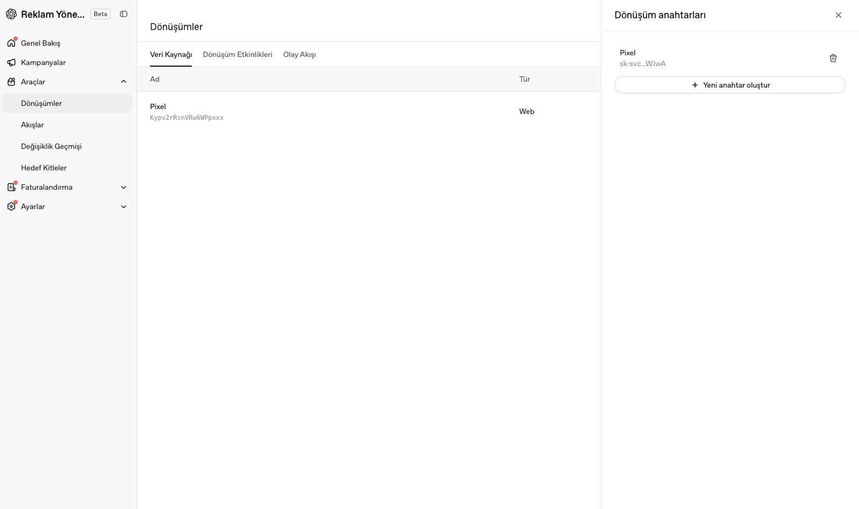Select the Veri Kaynağı tab
Viewport: 859px width, 509px height.
[x=171, y=54]
